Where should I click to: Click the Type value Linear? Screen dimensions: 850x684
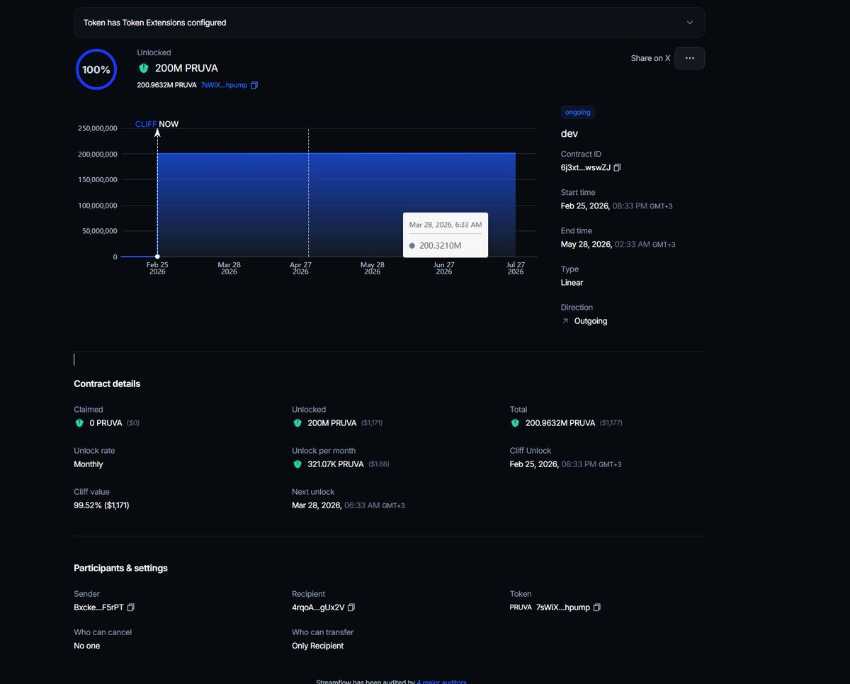[572, 282]
